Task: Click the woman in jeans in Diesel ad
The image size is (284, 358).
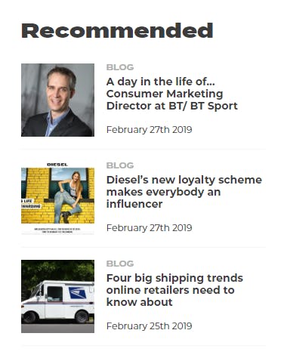Action: [x=69, y=197]
